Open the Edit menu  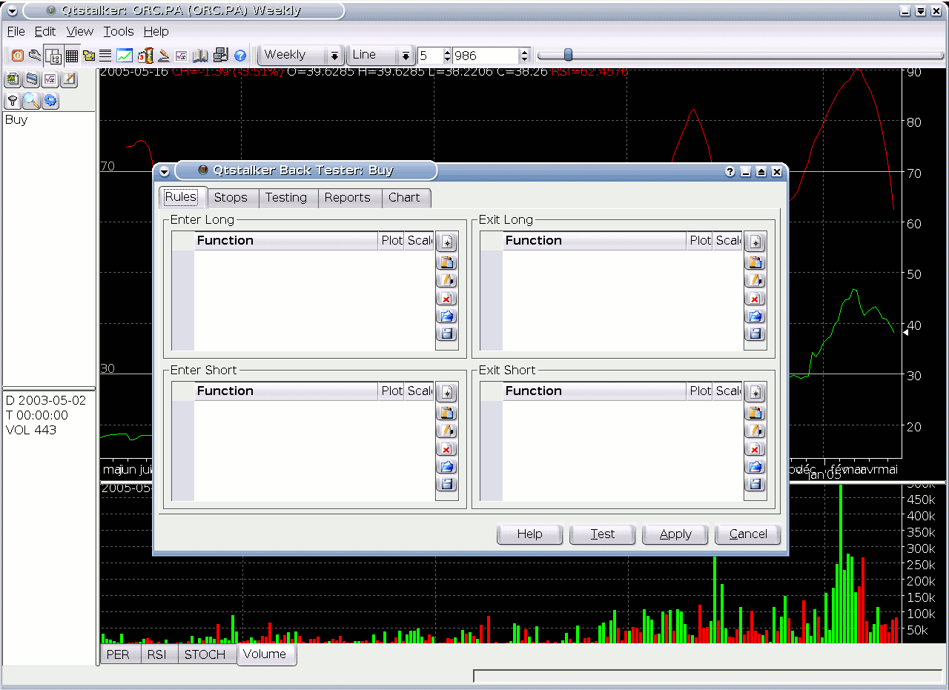point(45,31)
